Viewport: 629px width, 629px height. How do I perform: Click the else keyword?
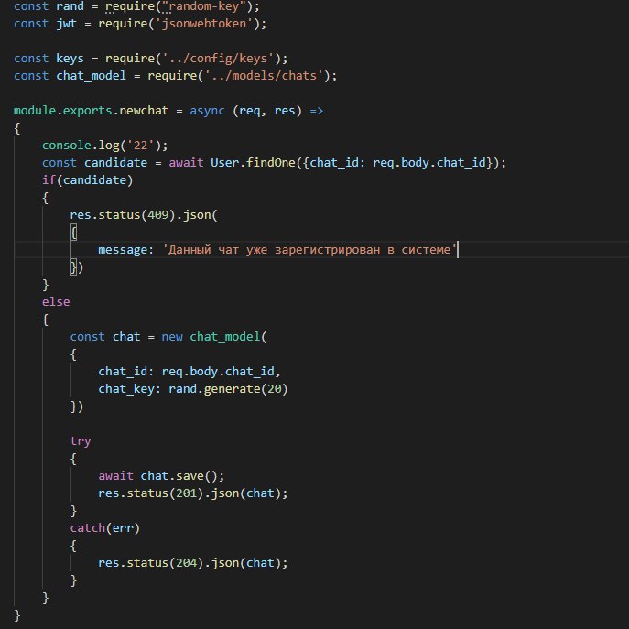click(x=56, y=301)
